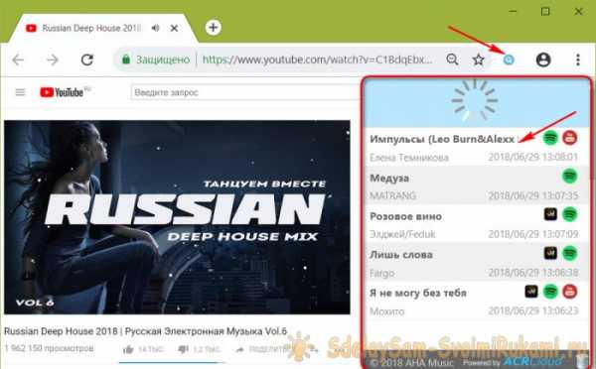The image size is (596, 369).
Task: Click the © 2018 AHA Music footer link
Action: [x=411, y=362]
